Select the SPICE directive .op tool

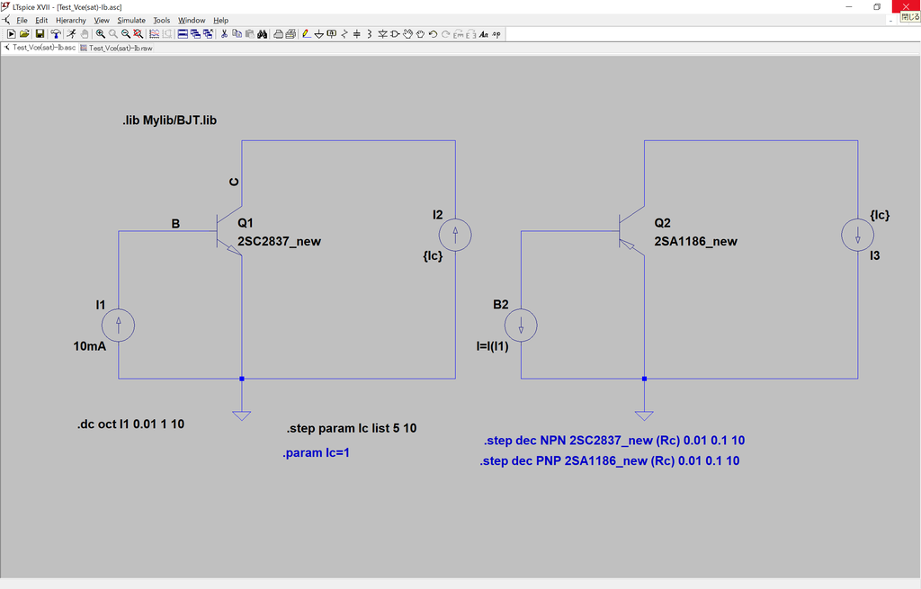tap(496, 34)
